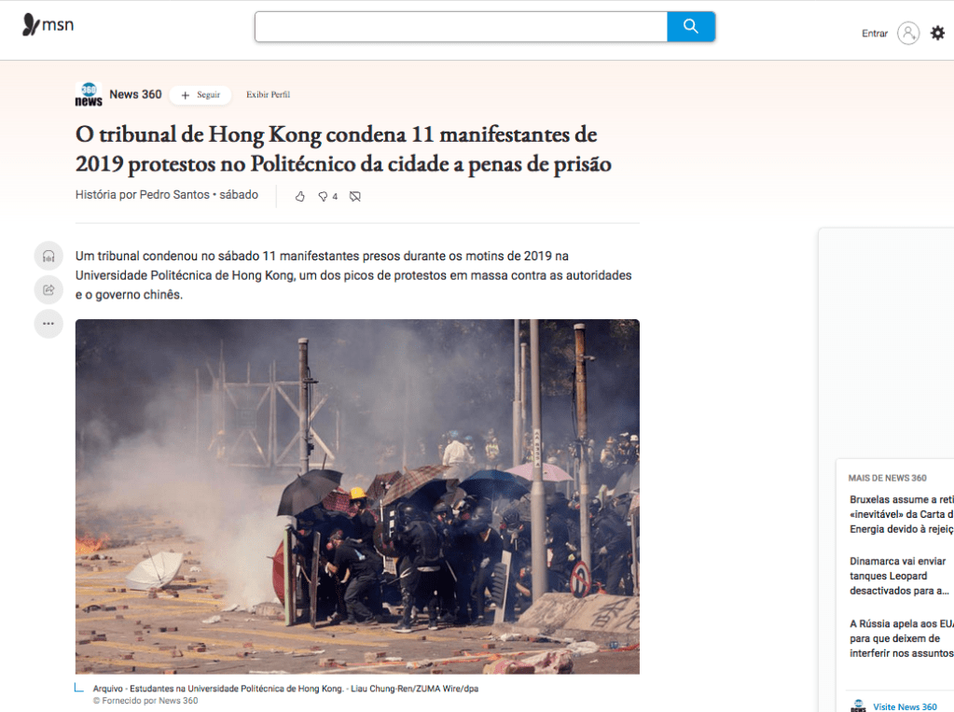Open the Bruxelas assume headline link

click(x=901, y=514)
